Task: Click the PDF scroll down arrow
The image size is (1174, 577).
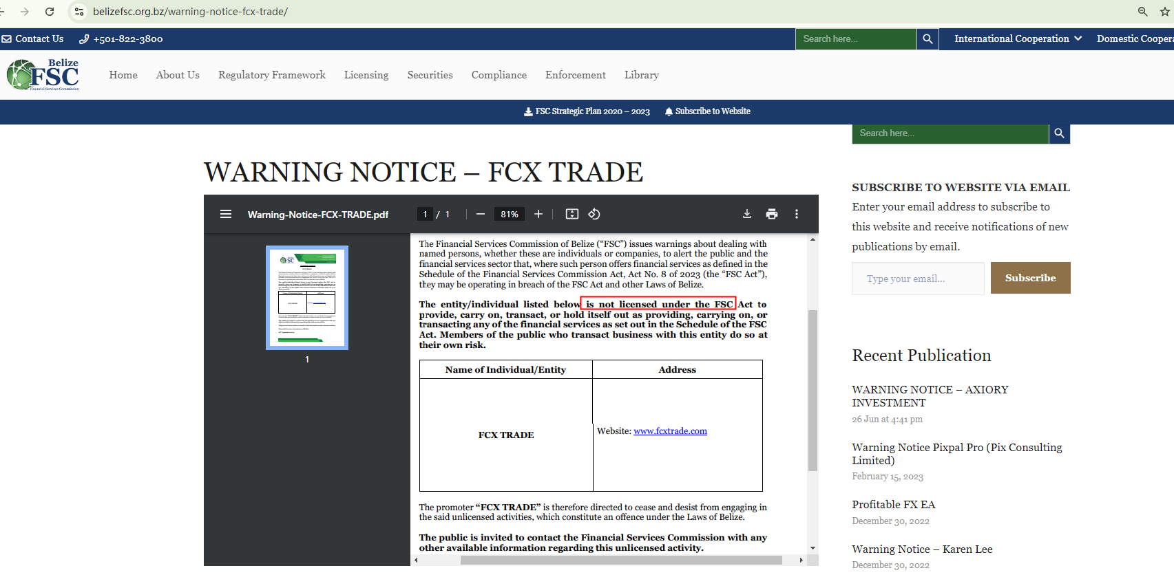Action: (813, 548)
